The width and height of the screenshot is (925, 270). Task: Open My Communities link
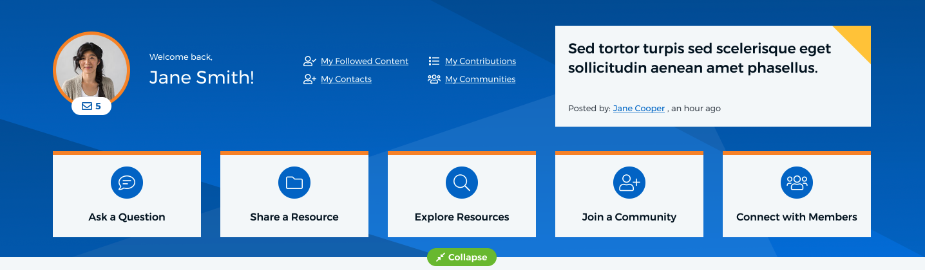pos(481,80)
